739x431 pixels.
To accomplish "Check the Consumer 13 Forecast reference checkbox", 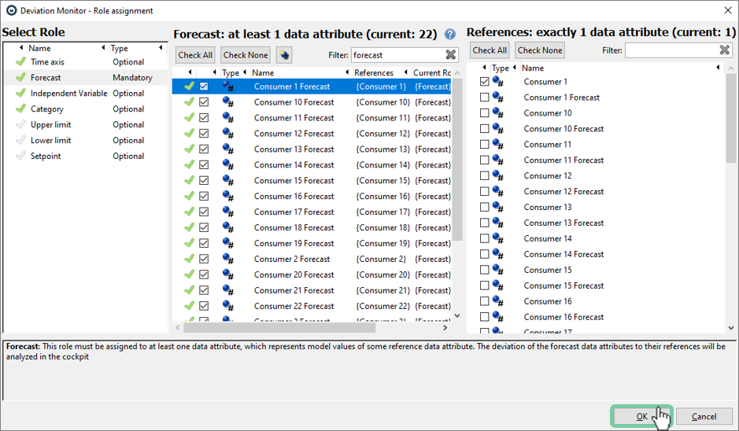I will coord(485,223).
